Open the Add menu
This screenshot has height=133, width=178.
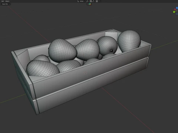pyautogui.click(x=3, y=1)
